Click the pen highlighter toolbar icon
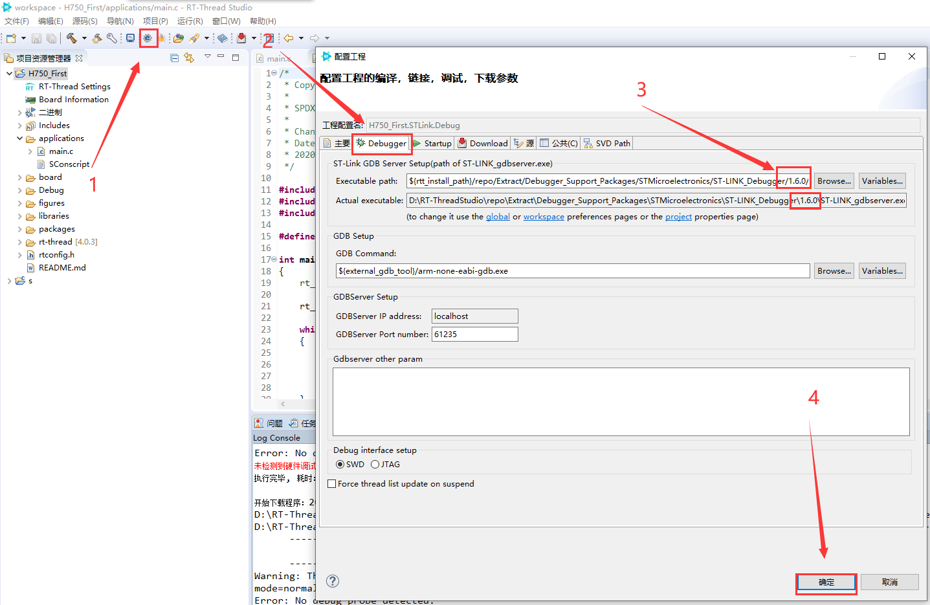 pyautogui.click(x=194, y=38)
